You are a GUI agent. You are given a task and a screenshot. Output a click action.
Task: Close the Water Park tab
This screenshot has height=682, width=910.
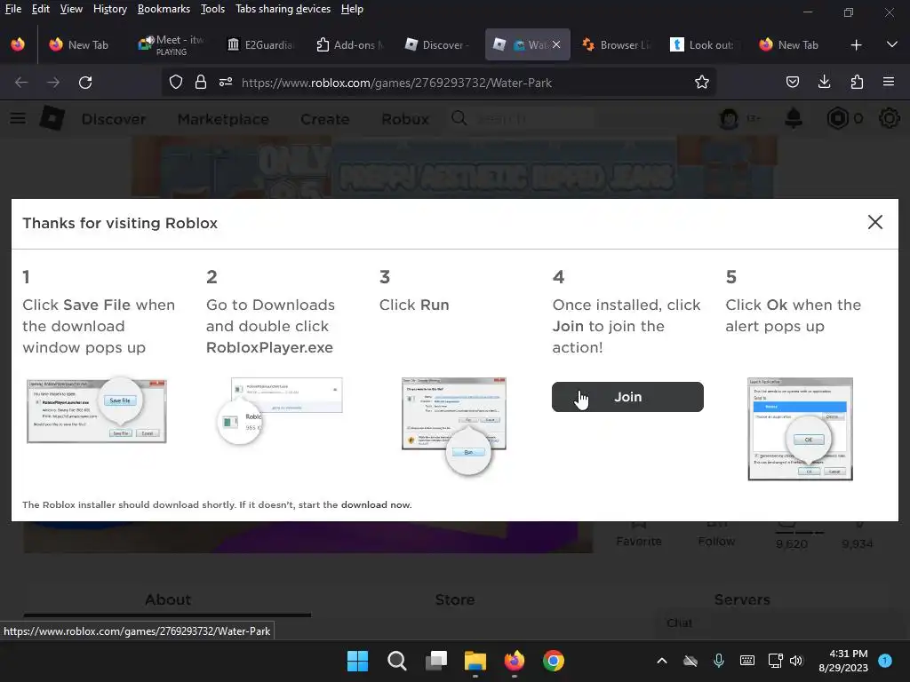556,44
